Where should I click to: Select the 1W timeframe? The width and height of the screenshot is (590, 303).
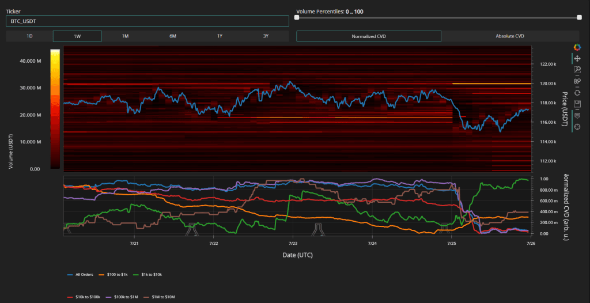click(x=78, y=36)
